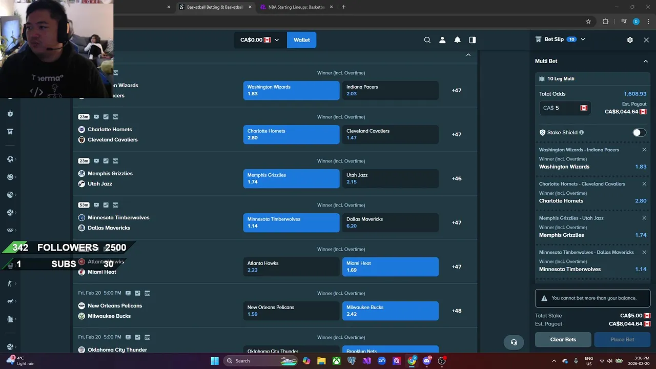Collapse the games list section chevron
This screenshot has height=369, width=656.
point(468,55)
